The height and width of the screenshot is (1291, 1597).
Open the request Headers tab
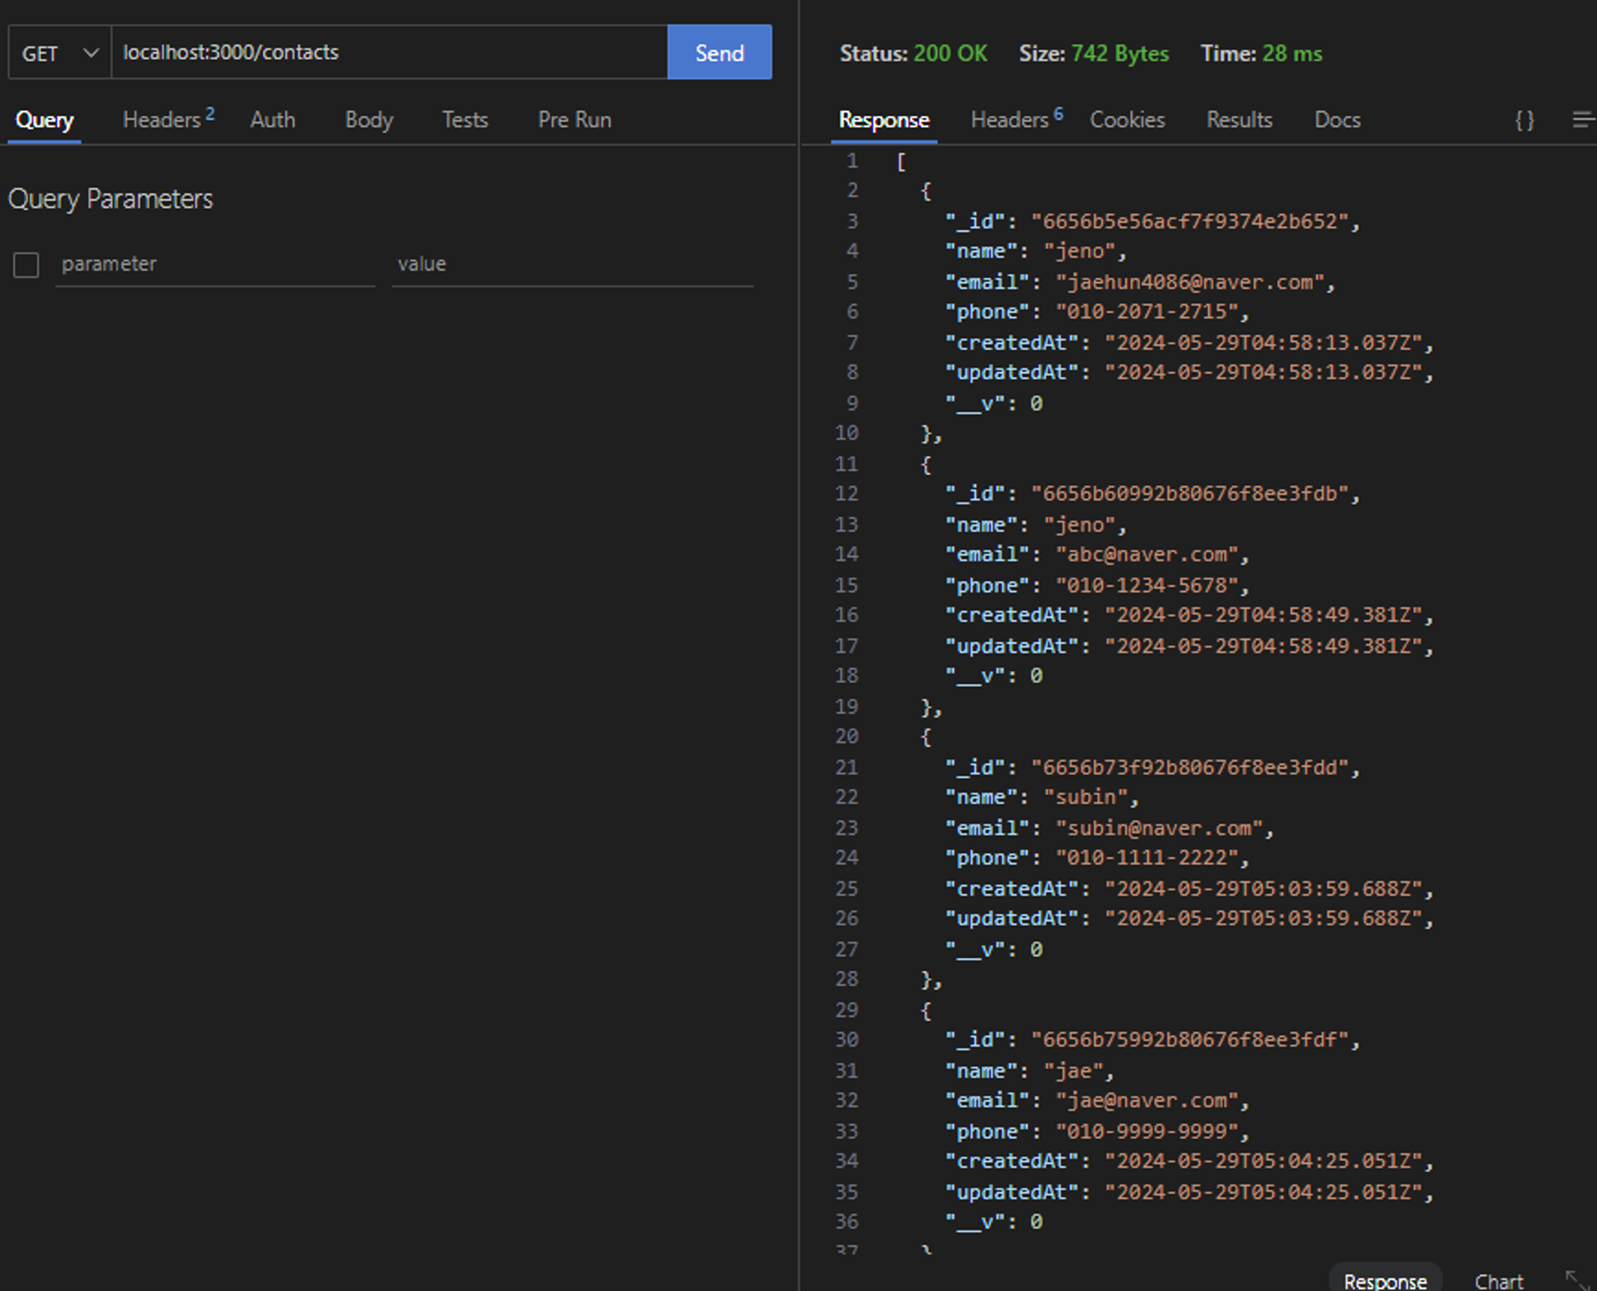coord(168,119)
